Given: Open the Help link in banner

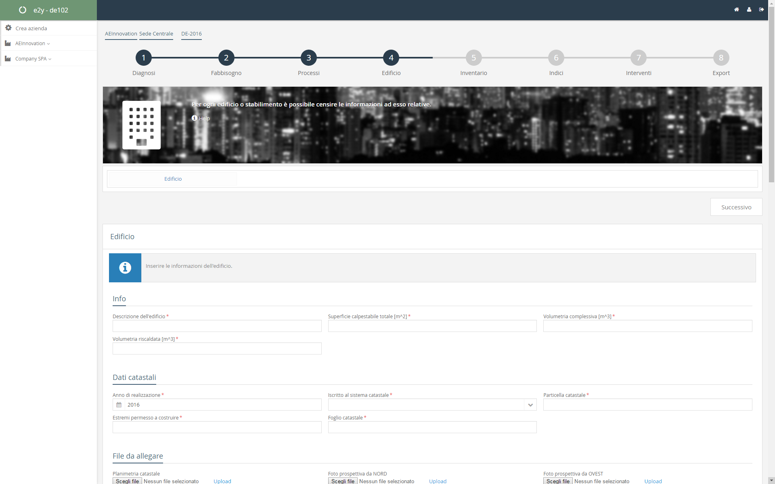Looking at the screenshot, I should [x=204, y=118].
